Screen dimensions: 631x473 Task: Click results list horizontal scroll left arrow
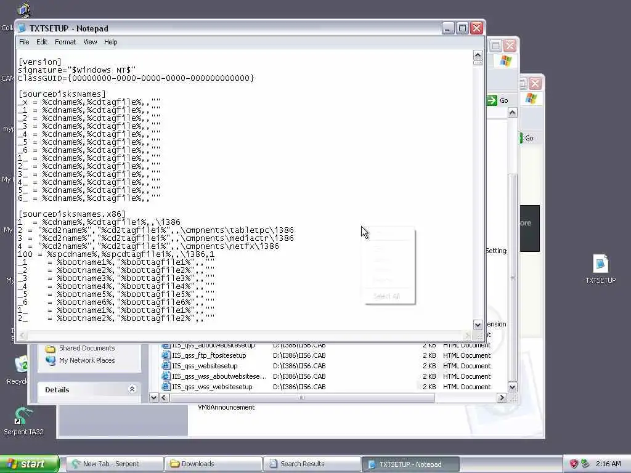point(164,397)
